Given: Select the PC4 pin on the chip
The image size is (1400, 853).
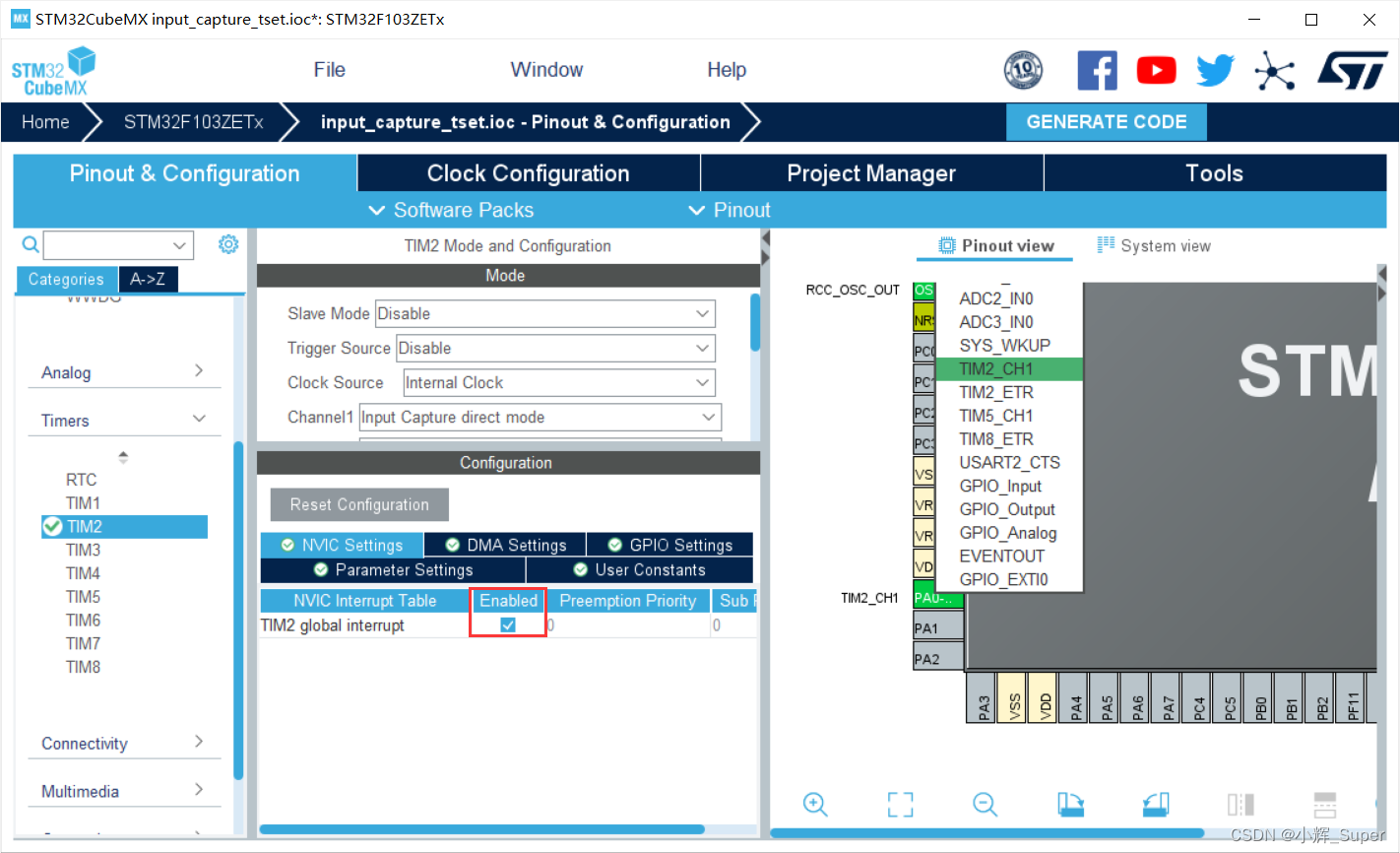Looking at the screenshot, I should 1196,698.
